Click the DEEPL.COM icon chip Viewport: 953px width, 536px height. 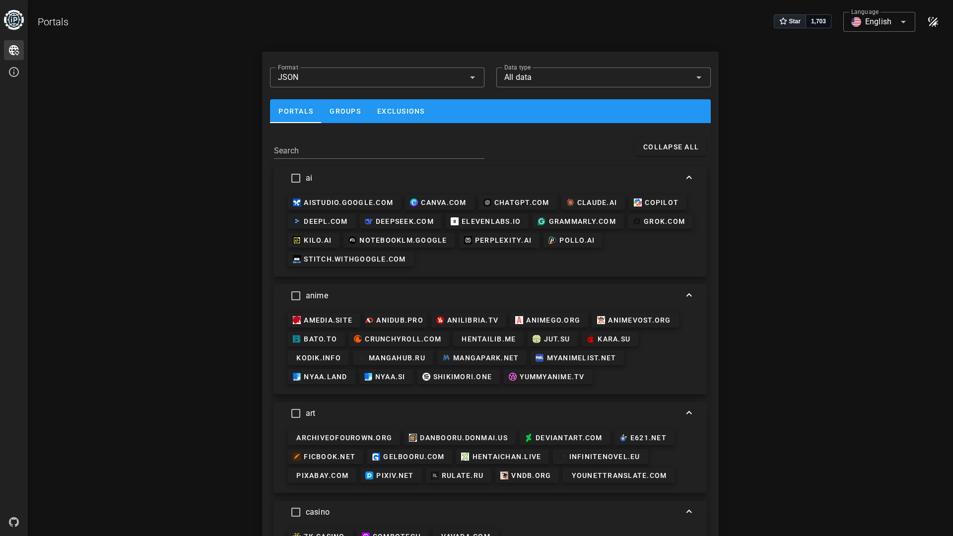click(x=322, y=221)
